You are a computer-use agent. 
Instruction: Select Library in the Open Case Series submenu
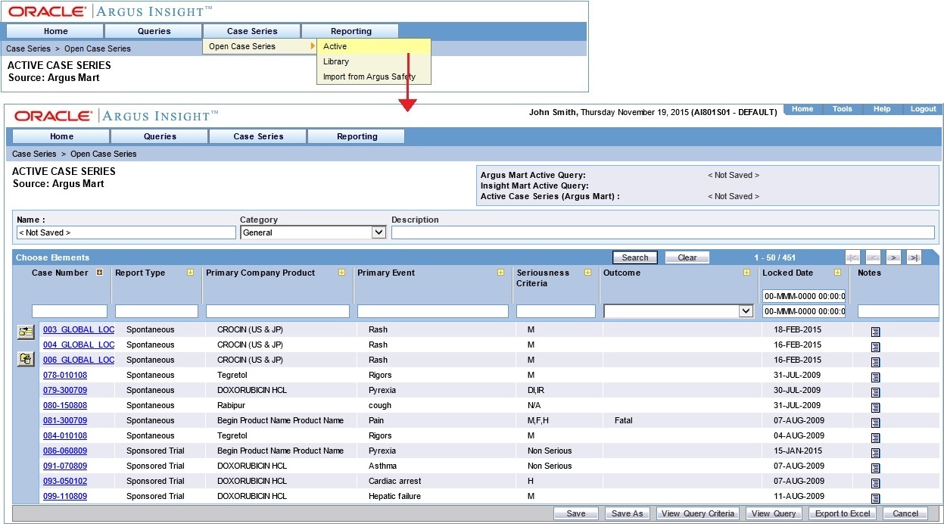pos(374,61)
